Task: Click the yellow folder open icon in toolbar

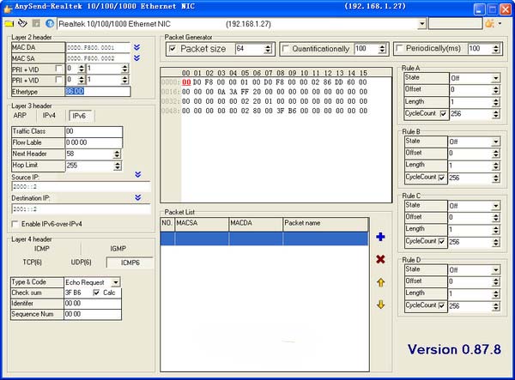Action: [9, 23]
